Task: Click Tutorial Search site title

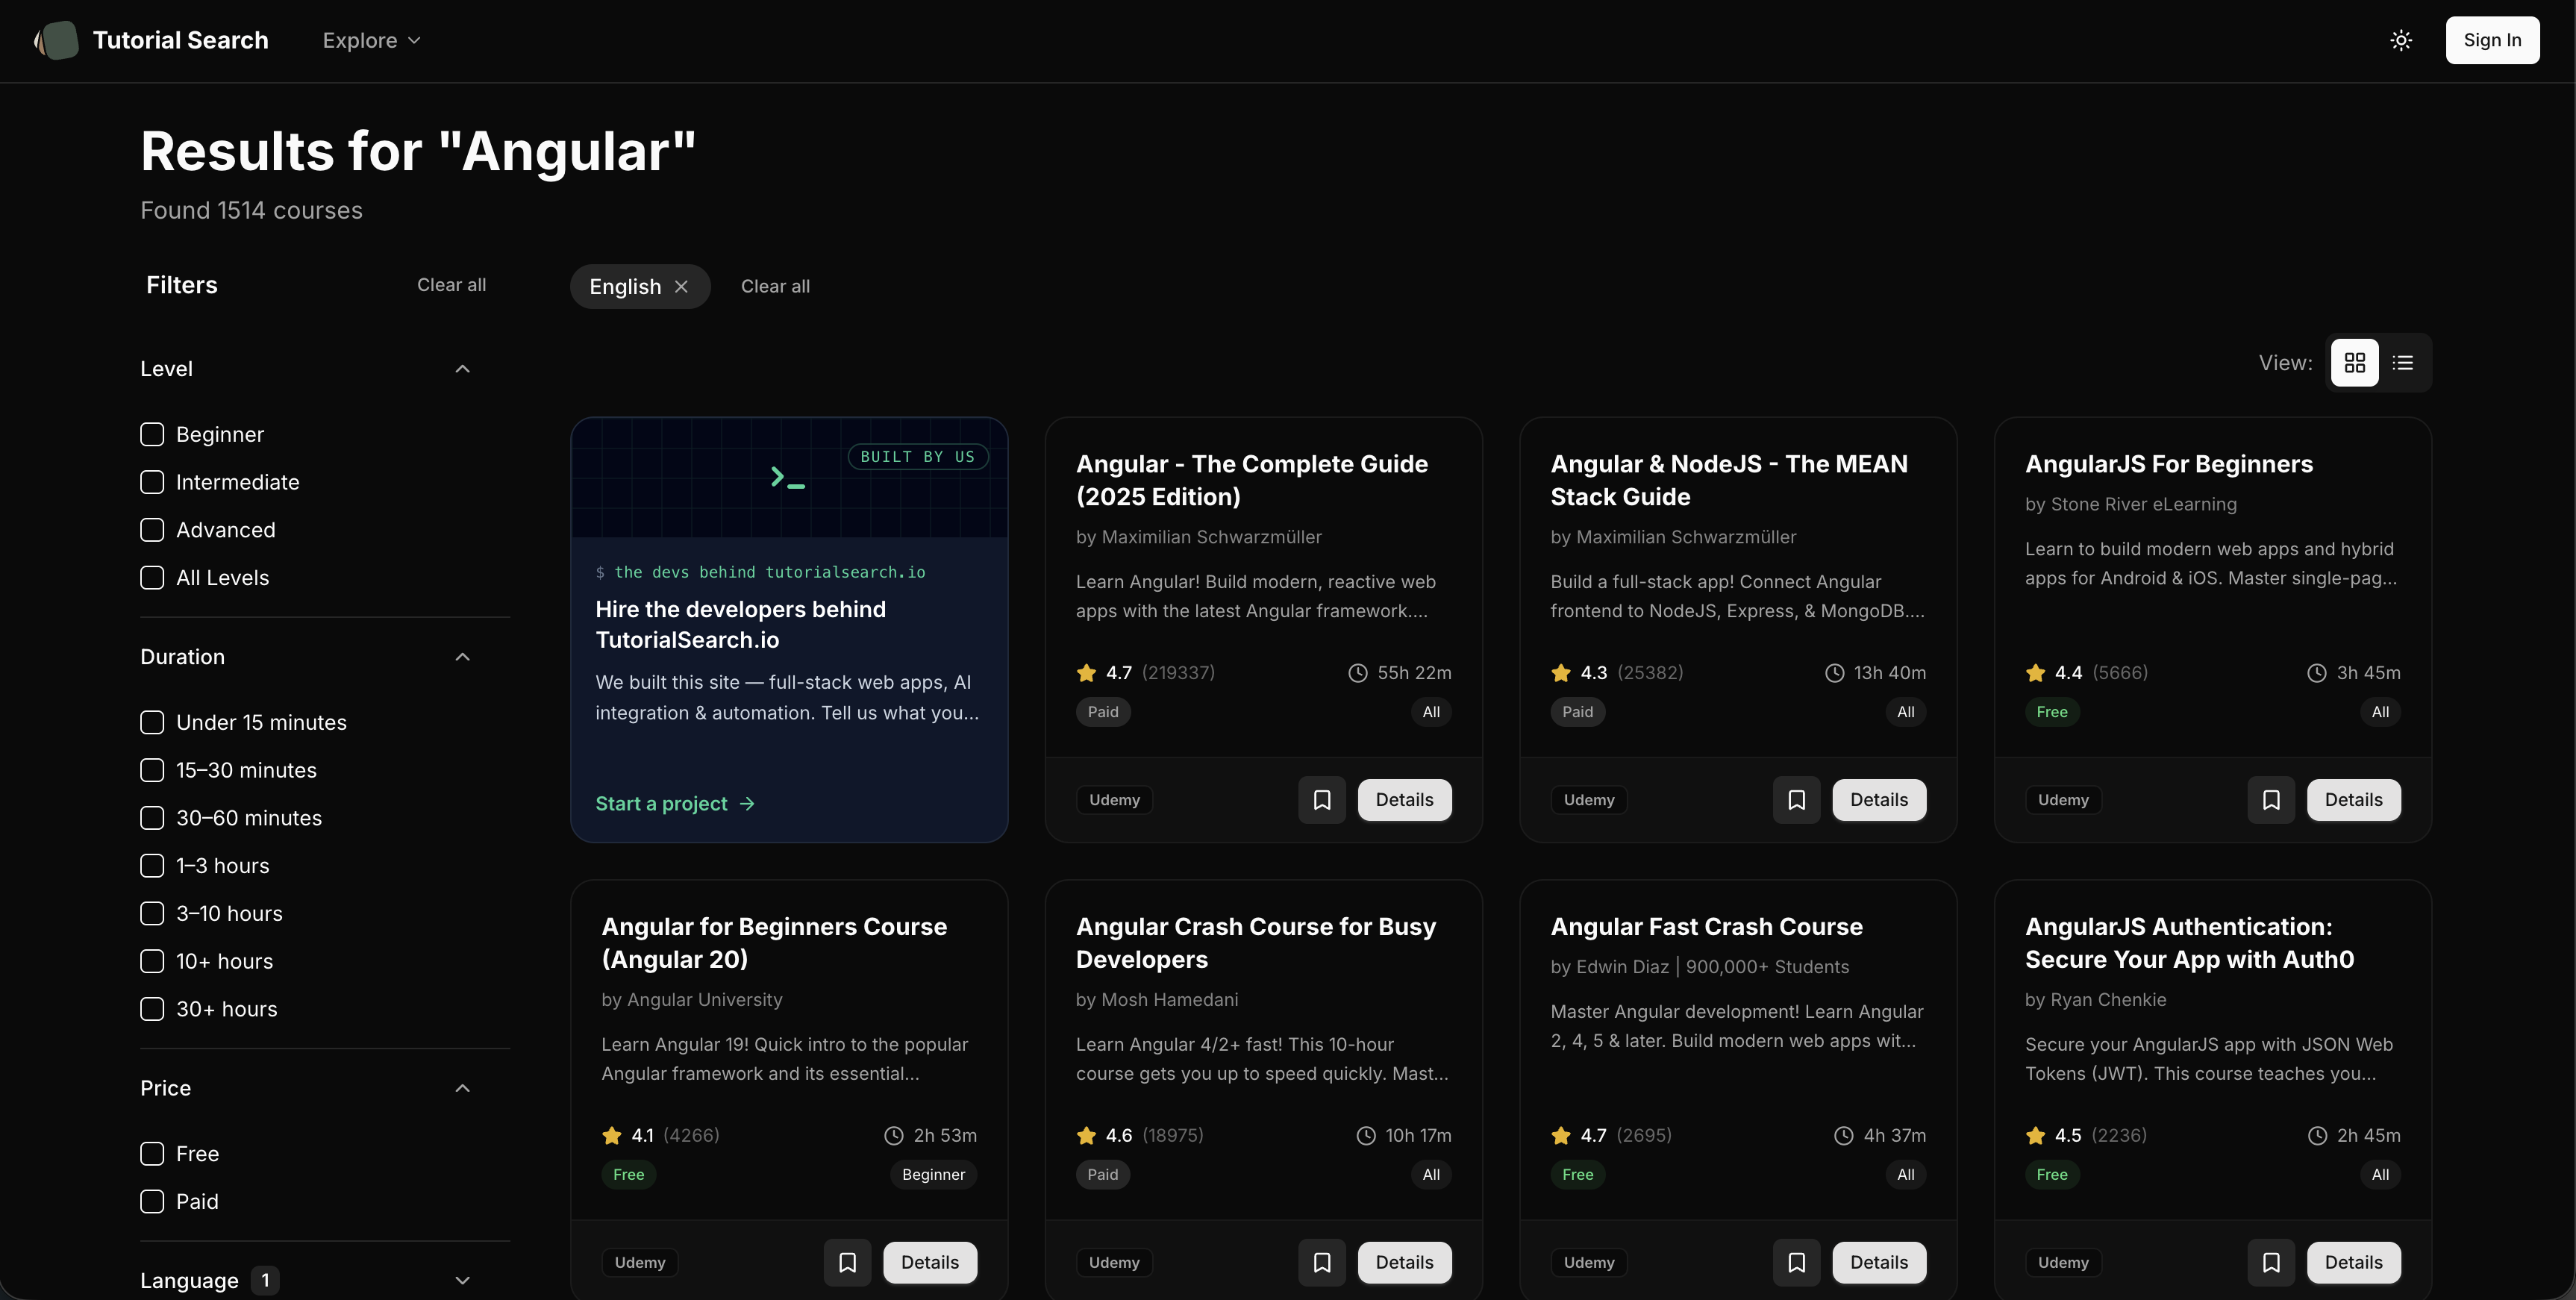Action: click(x=180, y=40)
